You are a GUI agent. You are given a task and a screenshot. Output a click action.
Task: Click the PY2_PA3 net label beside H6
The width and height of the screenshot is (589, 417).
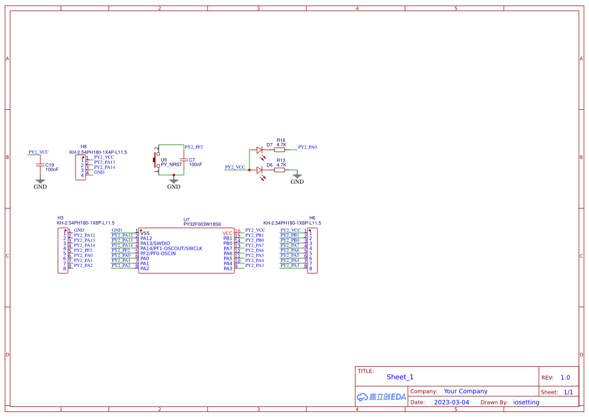pos(290,265)
